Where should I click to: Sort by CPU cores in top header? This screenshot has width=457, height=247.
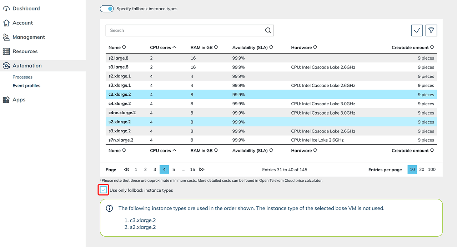click(x=163, y=47)
